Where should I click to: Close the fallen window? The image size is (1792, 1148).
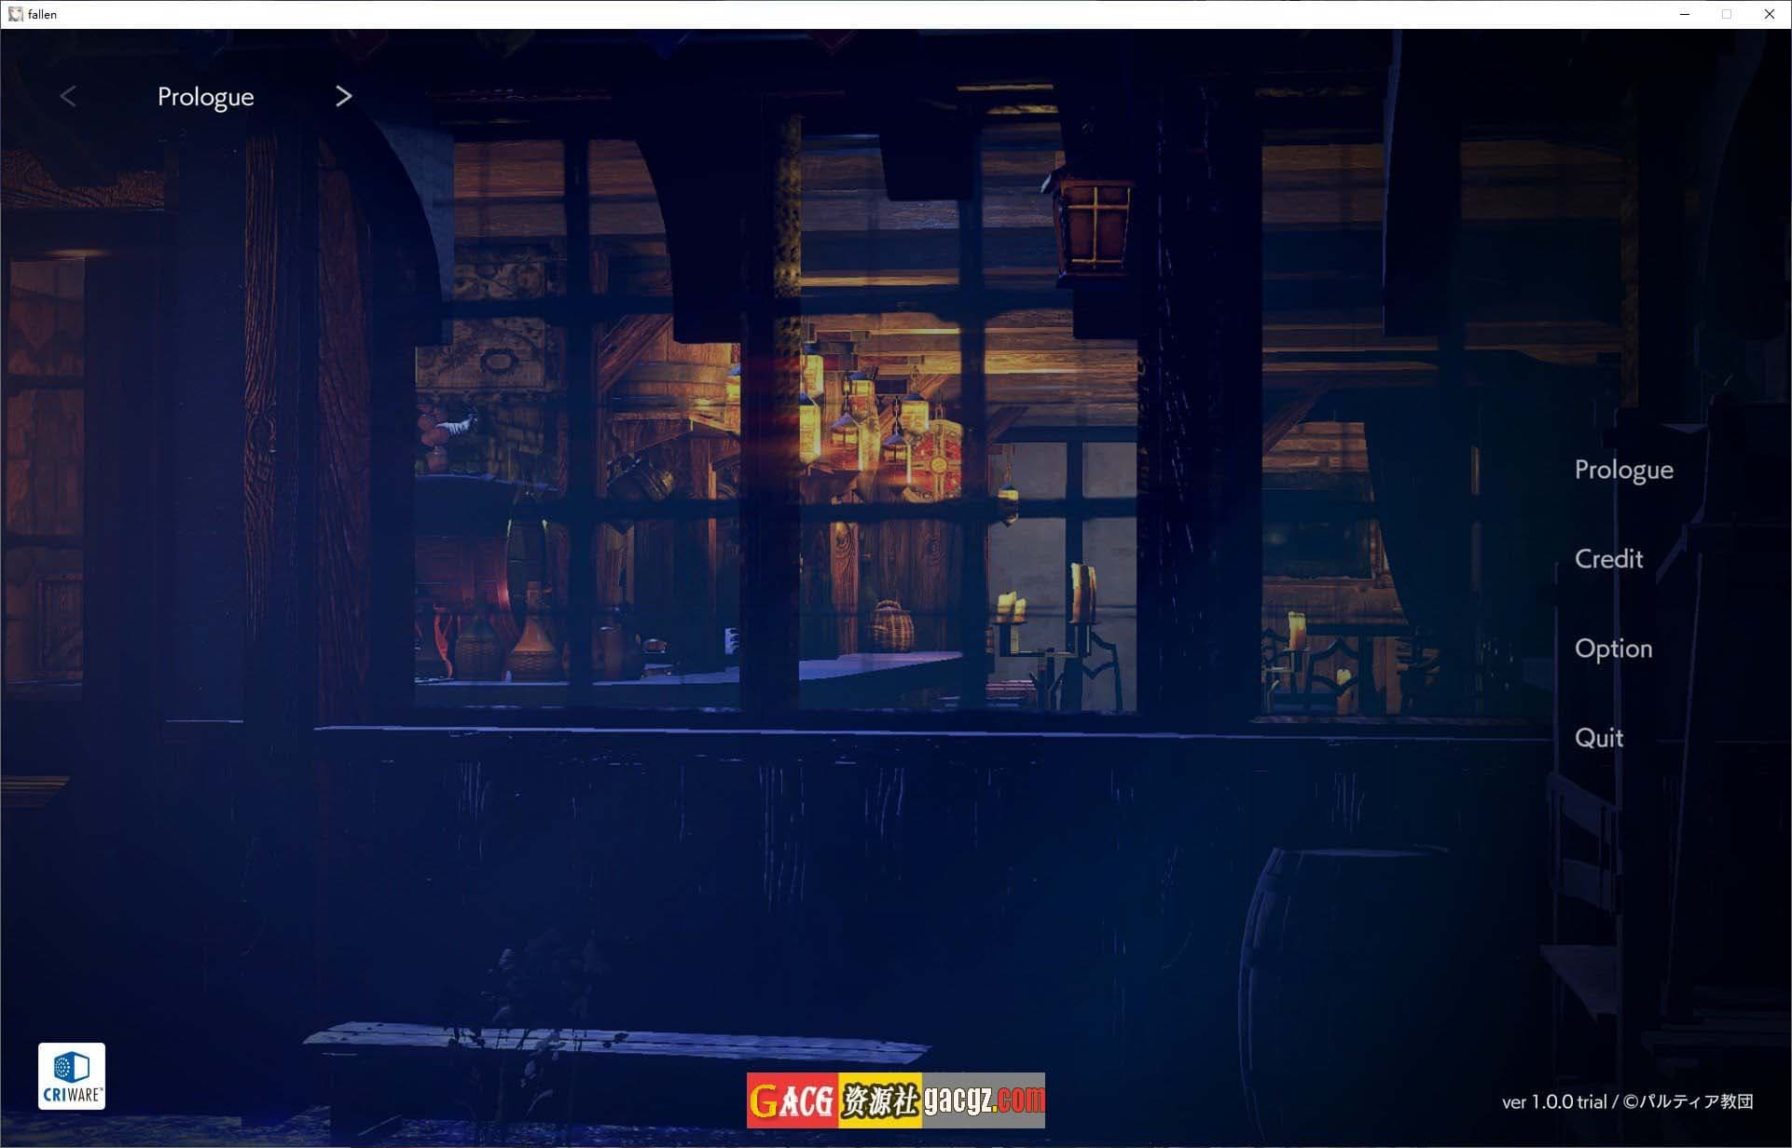point(1769,14)
